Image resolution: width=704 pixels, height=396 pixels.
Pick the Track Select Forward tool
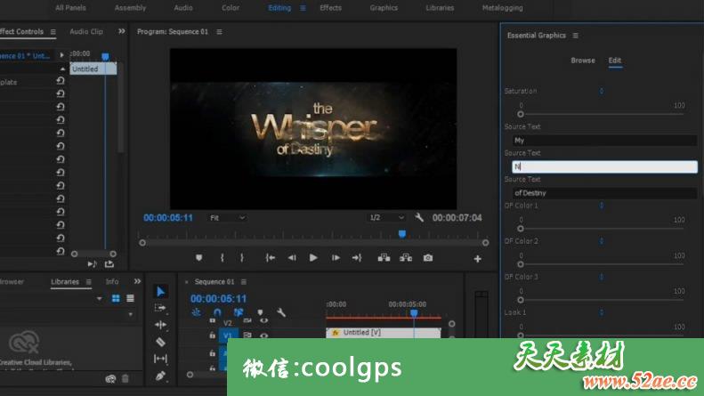tap(160, 308)
